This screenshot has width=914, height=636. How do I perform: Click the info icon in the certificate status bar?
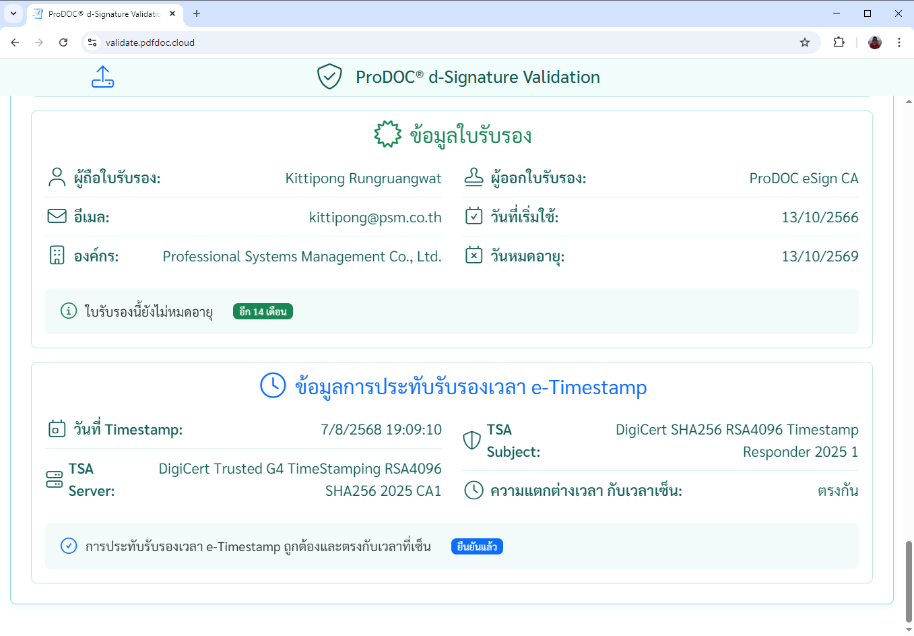(x=69, y=311)
